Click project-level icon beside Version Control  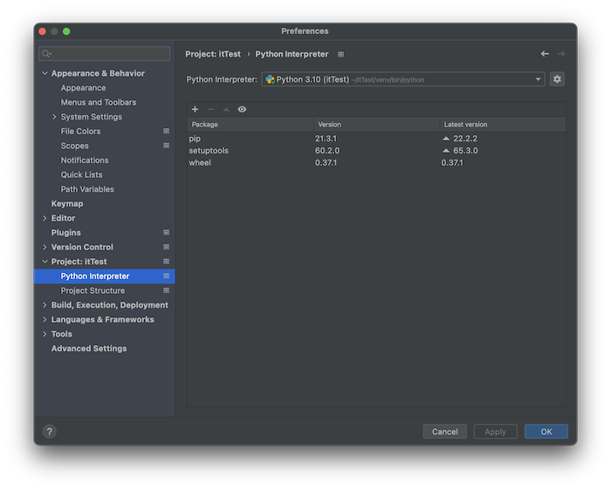point(166,247)
